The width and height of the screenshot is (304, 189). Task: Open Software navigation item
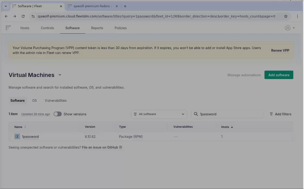pos(73,28)
